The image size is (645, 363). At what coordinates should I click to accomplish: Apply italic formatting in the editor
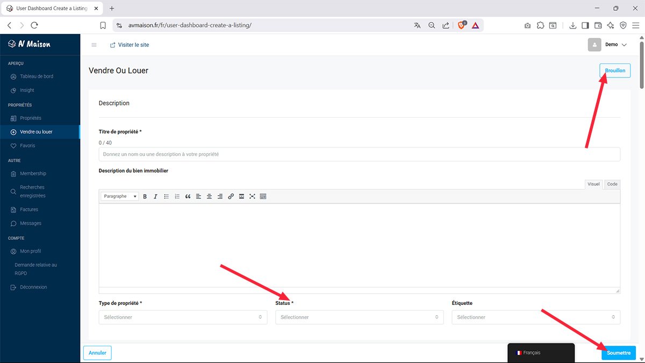[x=156, y=197]
